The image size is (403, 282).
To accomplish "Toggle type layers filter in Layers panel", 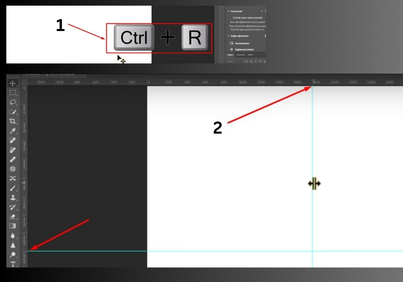I will point(255,61).
